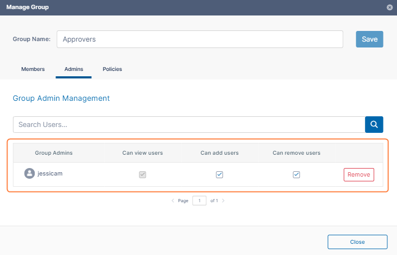
Task: Focus the Group Name text field
Action: click(x=199, y=39)
